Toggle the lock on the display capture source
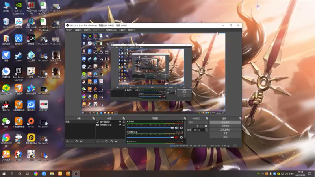This screenshot has height=177, width=315. tap(124, 122)
